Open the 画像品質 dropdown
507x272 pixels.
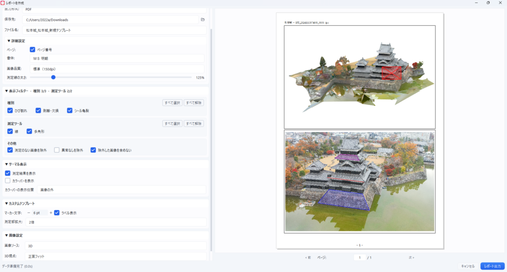[117, 69]
